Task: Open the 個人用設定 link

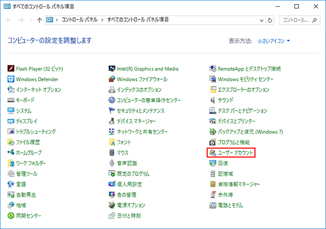Action: coord(129,184)
